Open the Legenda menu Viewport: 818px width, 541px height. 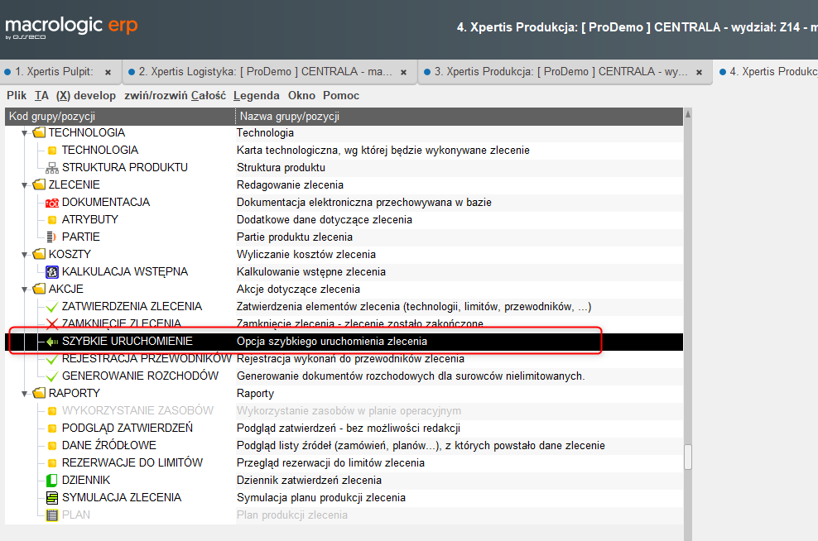256,96
